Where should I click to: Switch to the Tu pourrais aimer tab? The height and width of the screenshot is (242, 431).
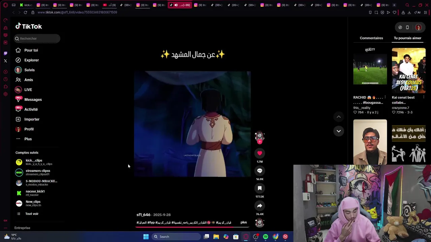[407, 38]
